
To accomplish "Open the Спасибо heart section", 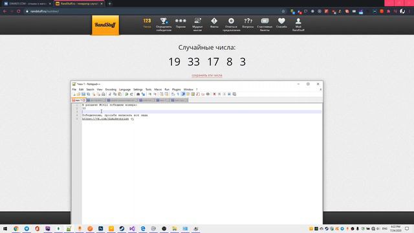I will 281,23.
